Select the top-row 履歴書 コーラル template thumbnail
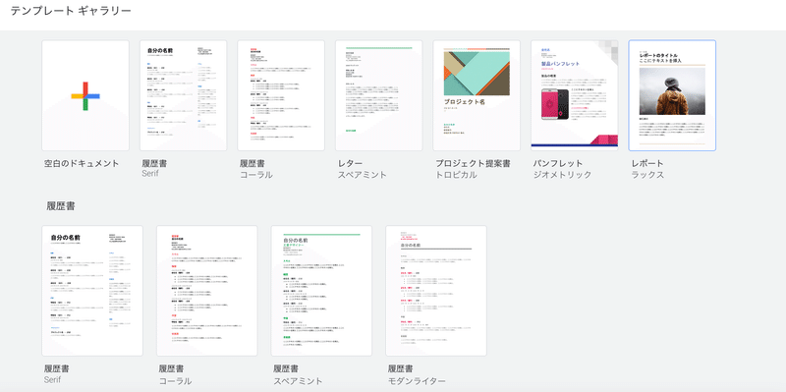Viewport: 786px width, 392px height. tap(281, 95)
